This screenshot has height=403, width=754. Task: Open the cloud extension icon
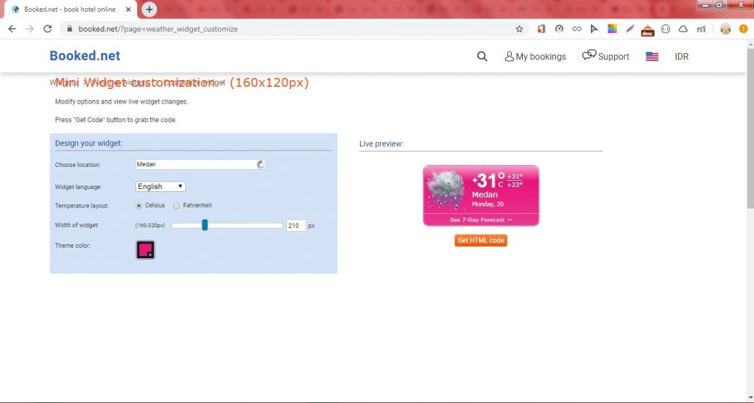pyautogui.click(x=683, y=29)
